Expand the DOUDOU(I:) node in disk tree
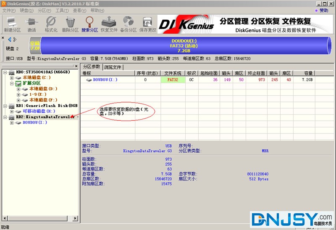The image size is (336, 230). (12, 123)
